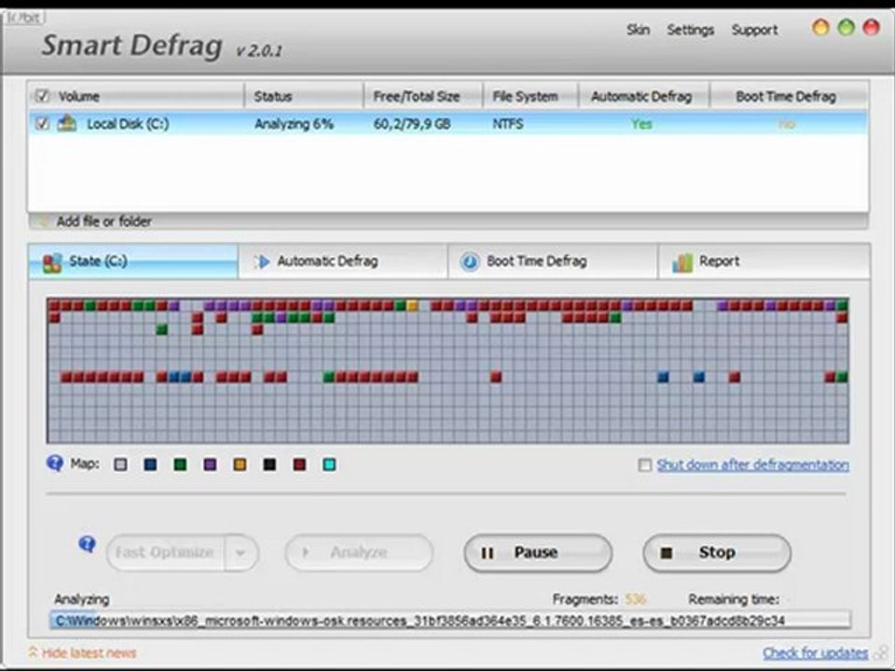Click the dark red map legend swatch
895x671 pixels.
pyautogui.click(x=299, y=464)
